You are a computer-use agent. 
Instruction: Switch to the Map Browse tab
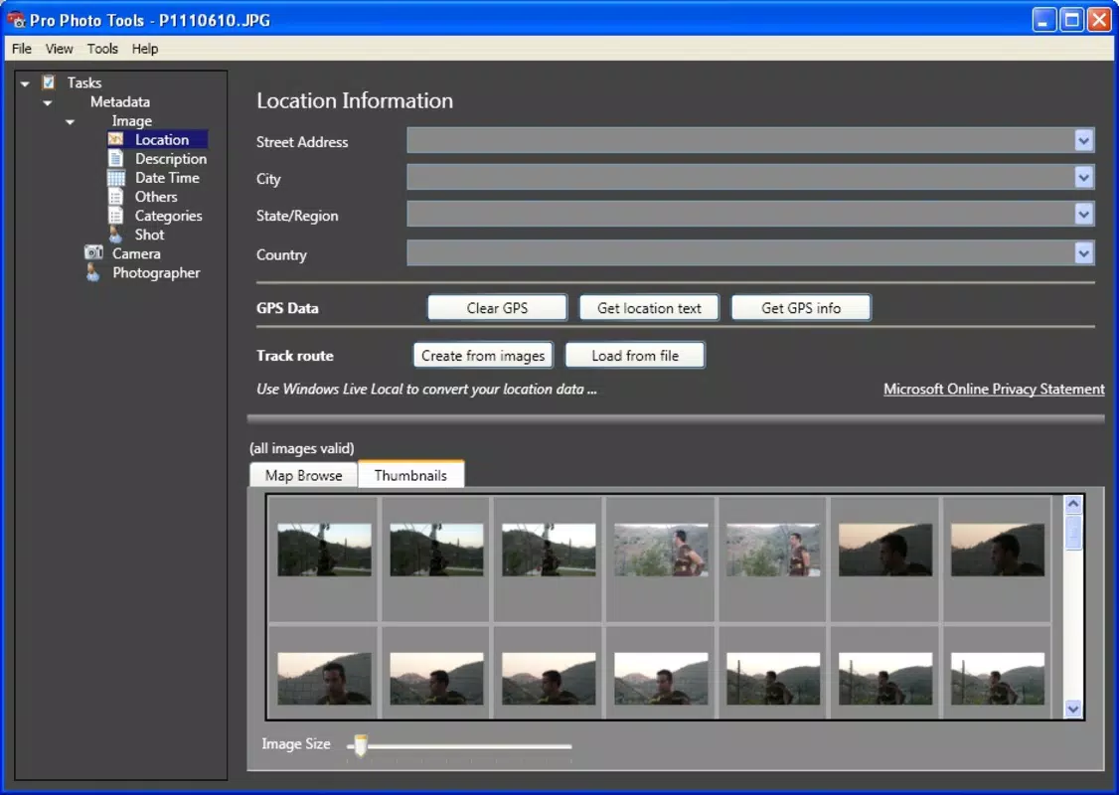pos(303,475)
